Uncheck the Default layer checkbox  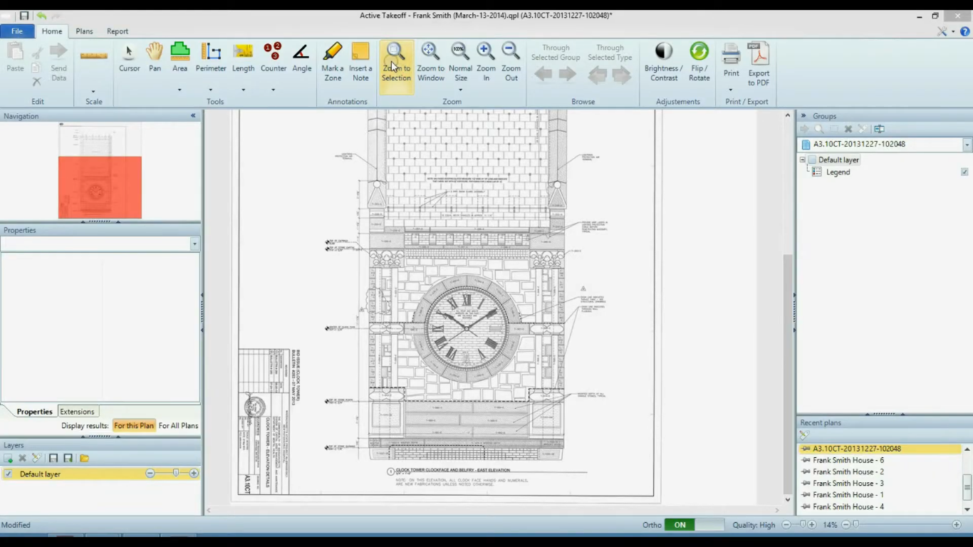point(9,474)
